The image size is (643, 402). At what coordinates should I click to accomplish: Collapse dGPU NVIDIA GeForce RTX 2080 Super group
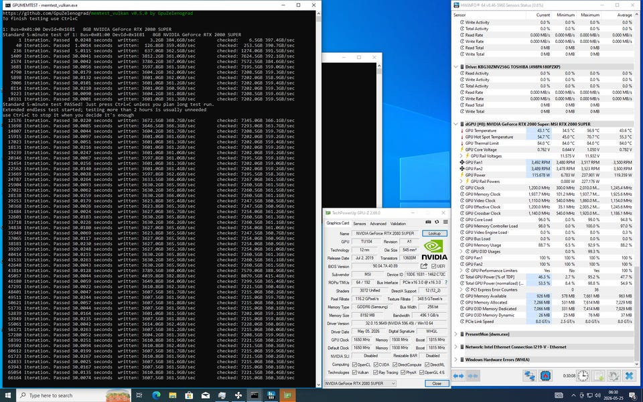point(456,124)
